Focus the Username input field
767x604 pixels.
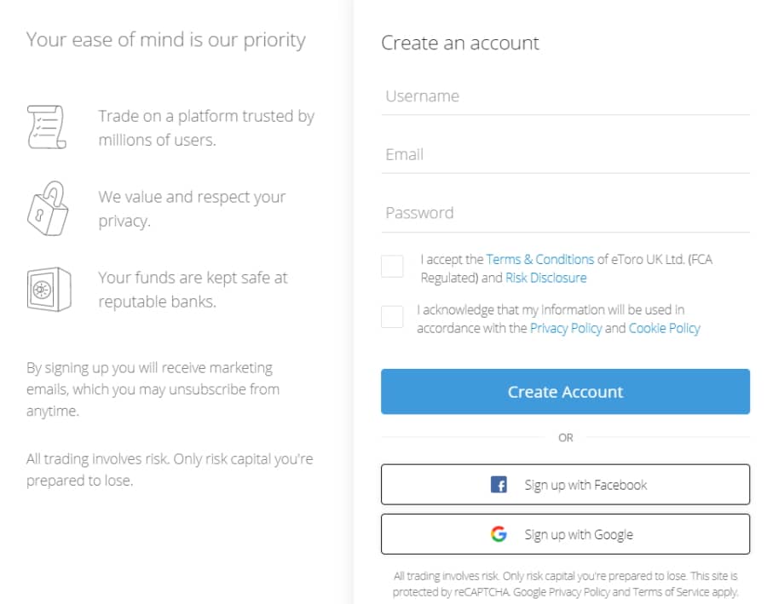[x=566, y=97]
